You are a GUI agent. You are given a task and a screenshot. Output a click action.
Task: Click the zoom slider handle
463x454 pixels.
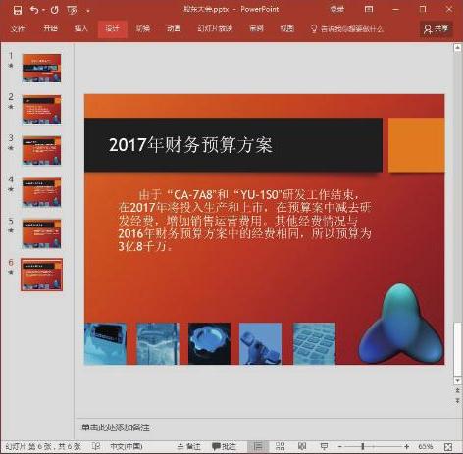[x=363, y=446]
